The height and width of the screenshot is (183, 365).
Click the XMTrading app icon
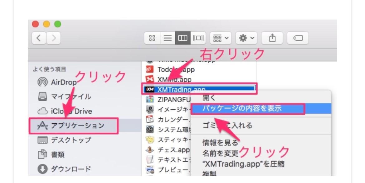click(x=149, y=89)
